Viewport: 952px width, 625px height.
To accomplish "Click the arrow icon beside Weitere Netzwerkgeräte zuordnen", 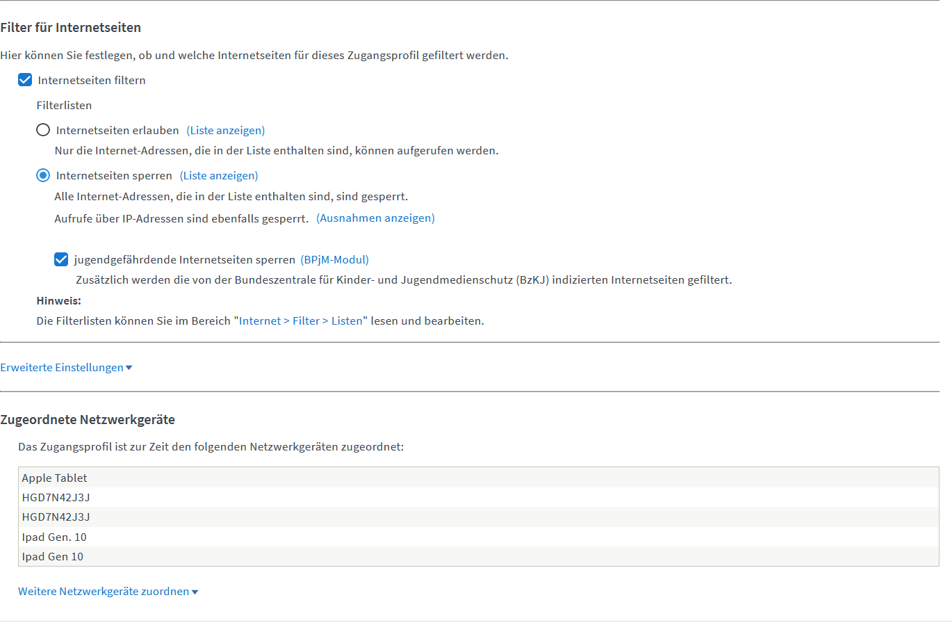I will pyautogui.click(x=195, y=592).
